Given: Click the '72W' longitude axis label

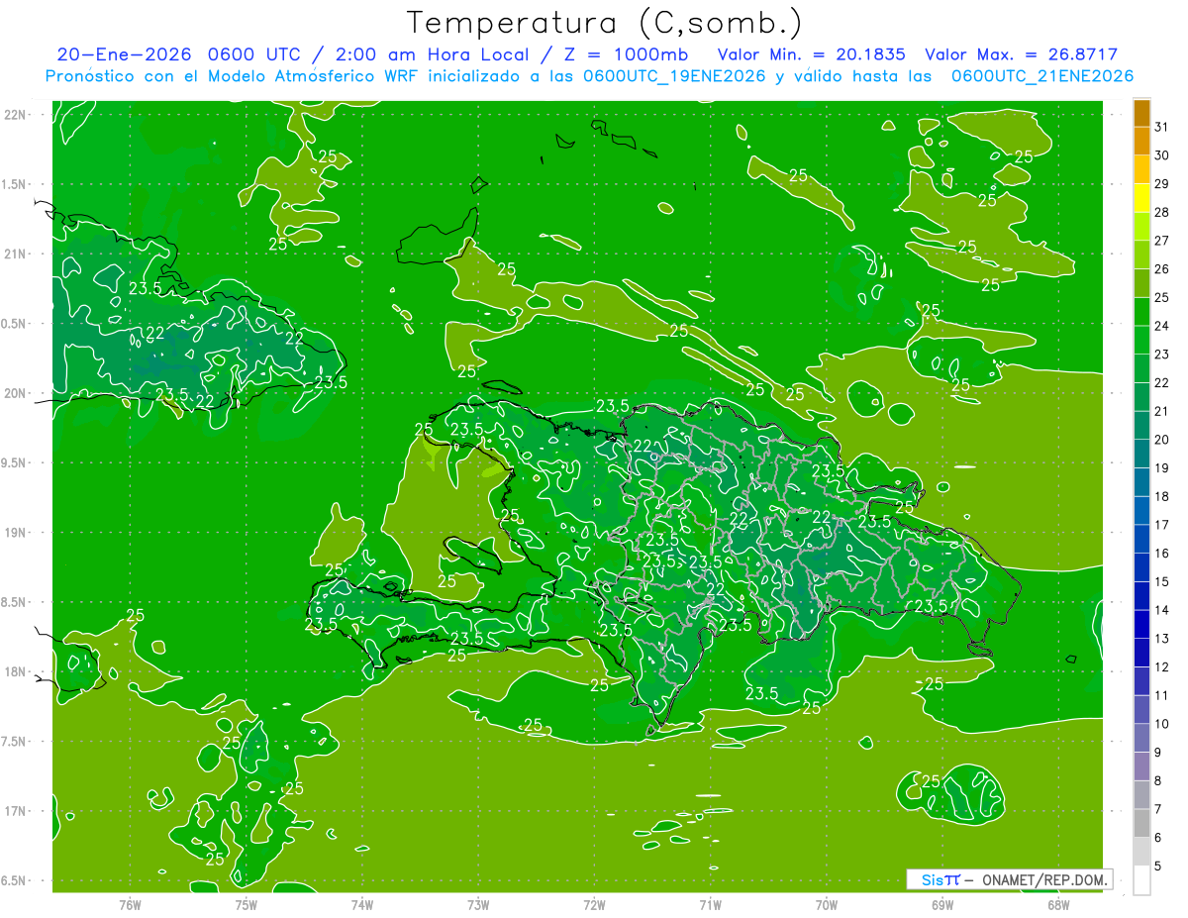Looking at the screenshot, I should pyautogui.click(x=595, y=904).
